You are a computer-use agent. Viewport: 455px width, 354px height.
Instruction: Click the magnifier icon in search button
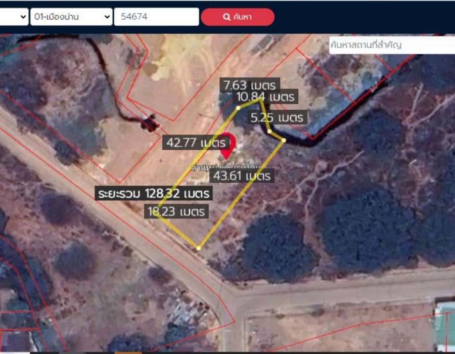[x=226, y=17]
